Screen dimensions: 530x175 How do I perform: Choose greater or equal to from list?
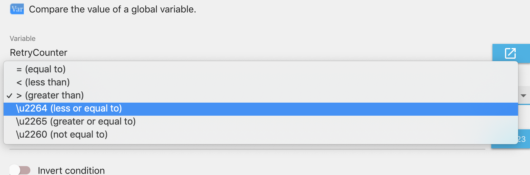click(x=76, y=121)
